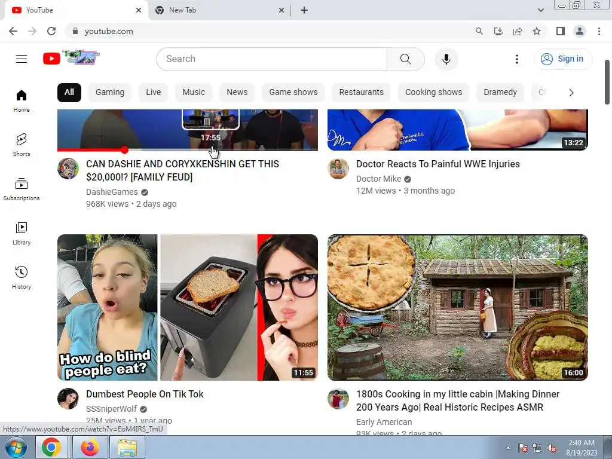This screenshot has width=612, height=459.
Task: Click the browser forward arrow
Action: 32,31
